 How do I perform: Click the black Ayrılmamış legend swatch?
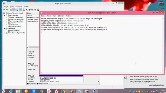pyautogui.click(x=28, y=84)
